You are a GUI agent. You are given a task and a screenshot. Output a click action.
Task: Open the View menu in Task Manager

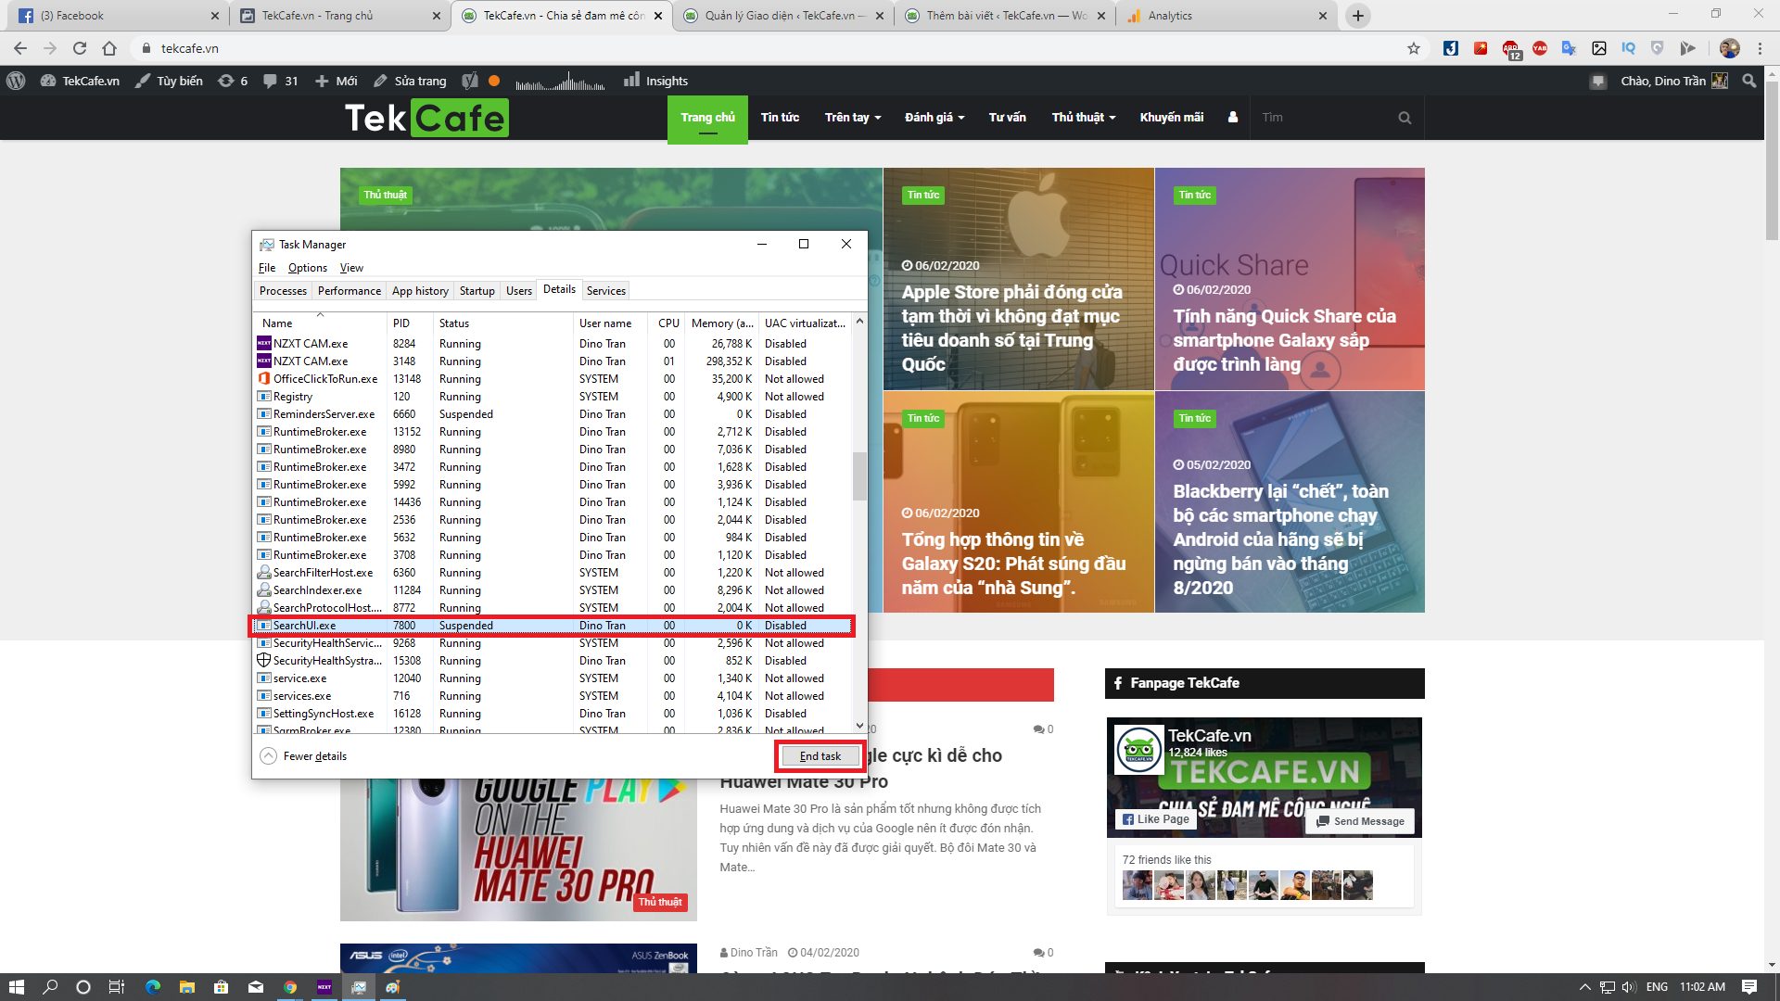(351, 268)
